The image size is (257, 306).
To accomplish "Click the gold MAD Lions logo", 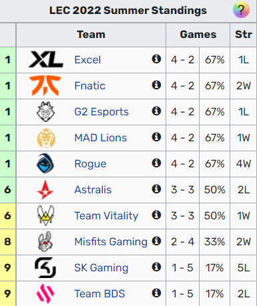I will coord(46,138).
